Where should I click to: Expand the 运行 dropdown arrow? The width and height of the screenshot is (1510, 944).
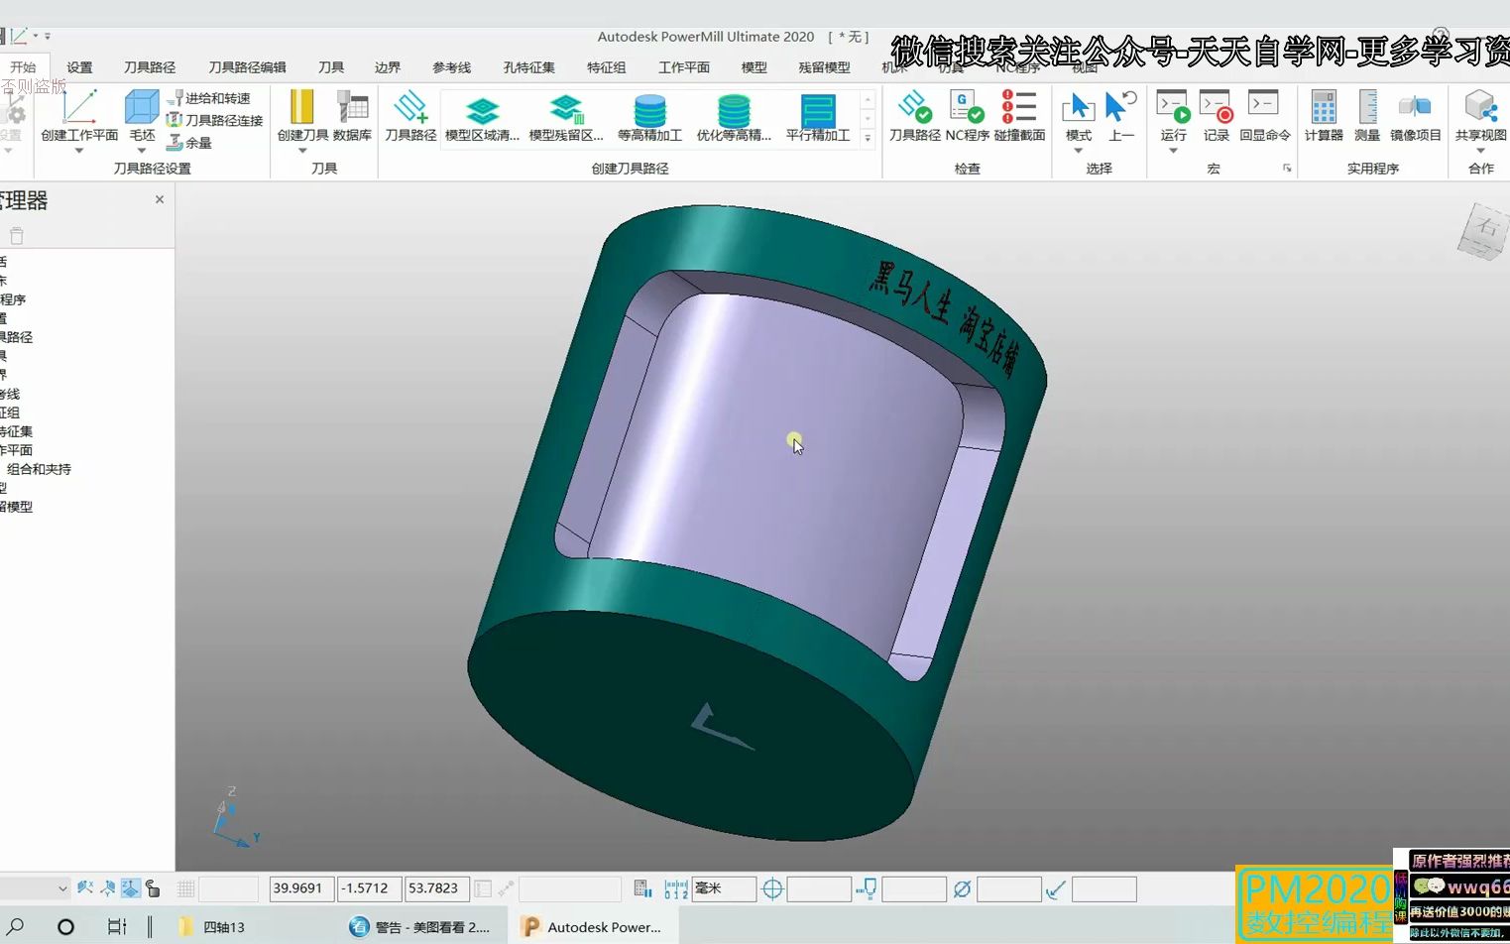tap(1173, 151)
